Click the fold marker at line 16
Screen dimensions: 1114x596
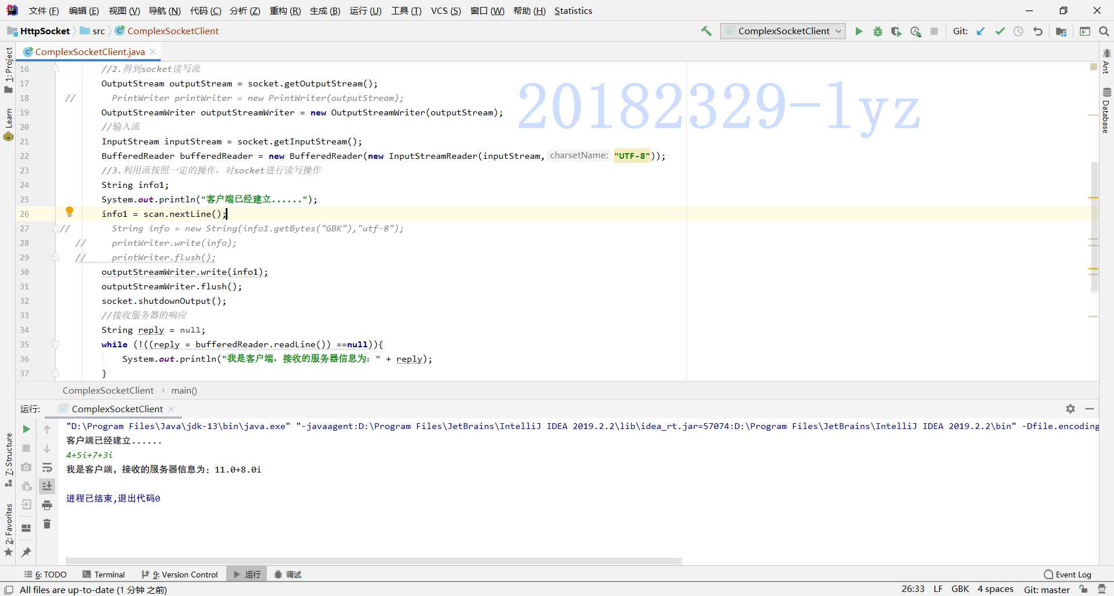coord(56,69)
